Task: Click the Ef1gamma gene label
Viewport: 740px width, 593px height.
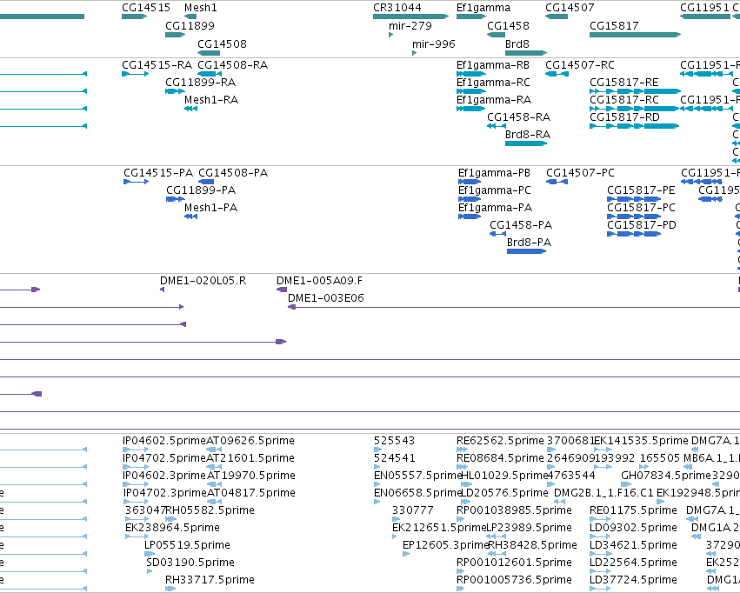Action: pyautogui.click(x=483, y=8)
